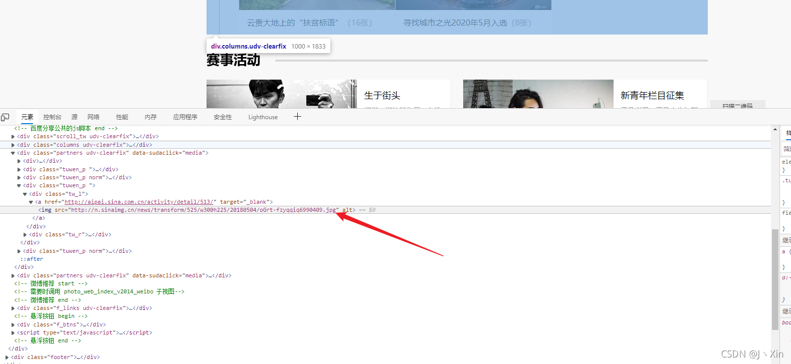791x364 pixels.
Task: Select the photo_web_index_v2014_weibo 子视图 comment
Action: coord(99,291)
